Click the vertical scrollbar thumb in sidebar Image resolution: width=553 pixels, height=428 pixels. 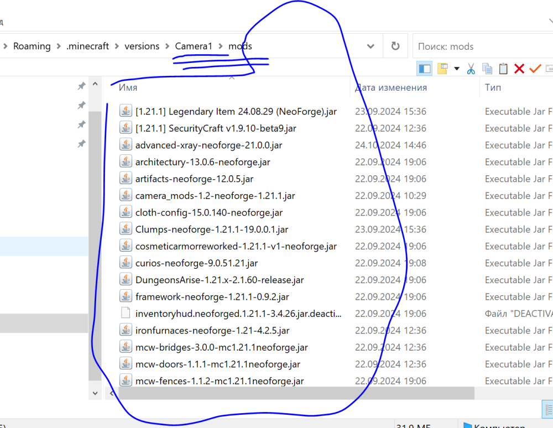(95, 246)
